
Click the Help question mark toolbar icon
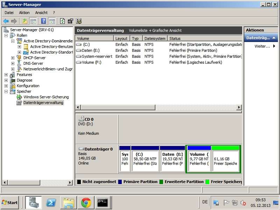point(44,21)
